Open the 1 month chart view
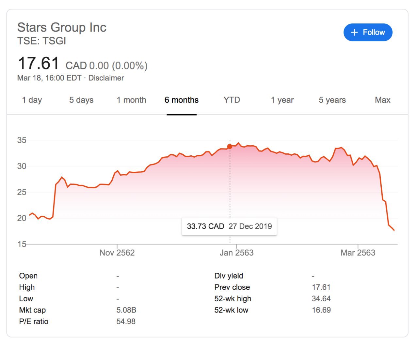 [131, 100]
